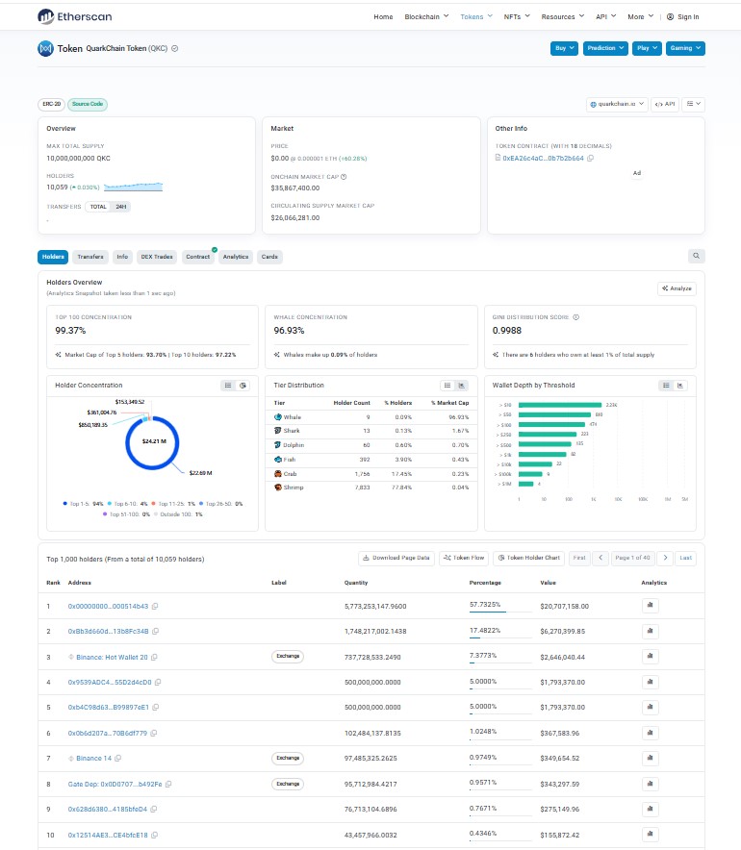Image resolution: width=741 pixels, height=850 pixels.
Task: Click the Etherscan logo
Action: pyautogui.click(x=75, y=16)
